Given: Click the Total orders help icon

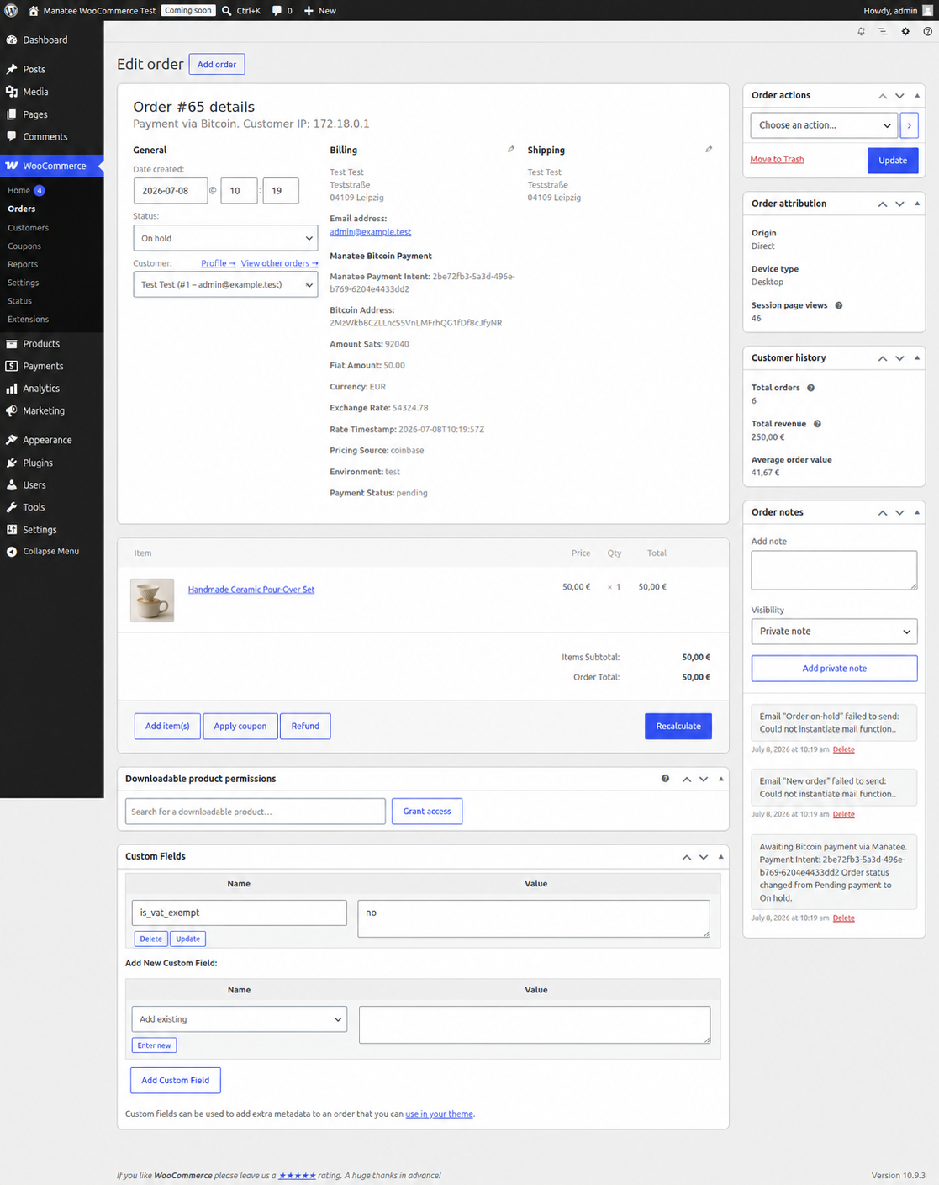Looking at the screenshot, I should tap(810, 388).
